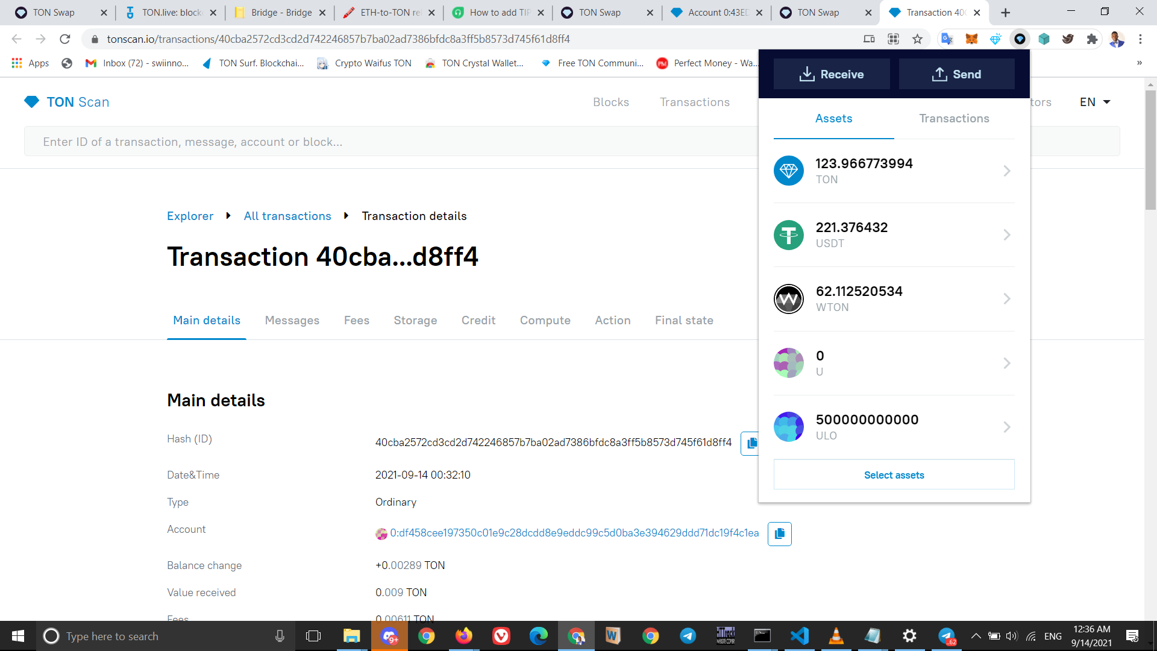The image size is (1157, 651).
Task: Open the U token asset icon
Action: point(789,363)
